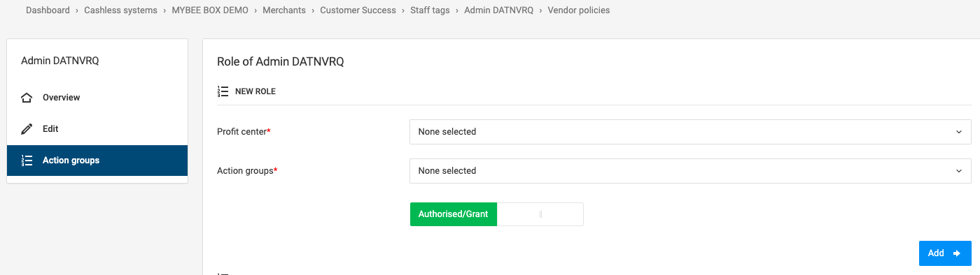980x275 pixels.
Task: Click the list icon beside NEW ROLE
Action: coord(223,91)
